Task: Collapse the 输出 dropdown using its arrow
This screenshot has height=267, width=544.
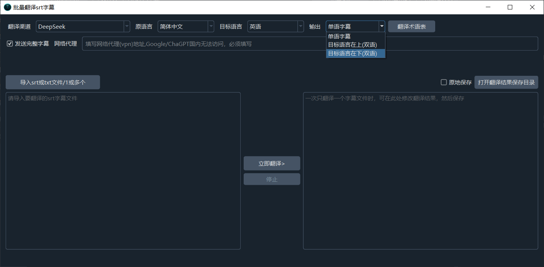Action: coord(382,26)
